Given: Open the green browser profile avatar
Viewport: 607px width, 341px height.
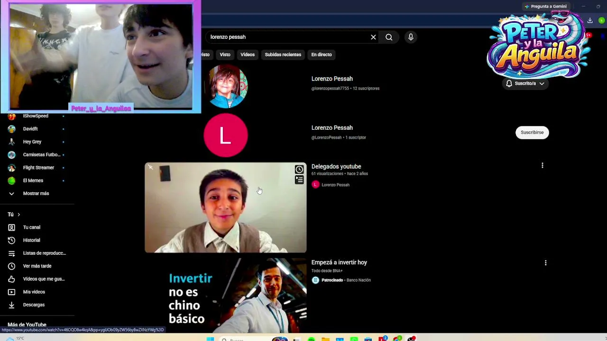Looking at the screenshot, I should [601, 20].
